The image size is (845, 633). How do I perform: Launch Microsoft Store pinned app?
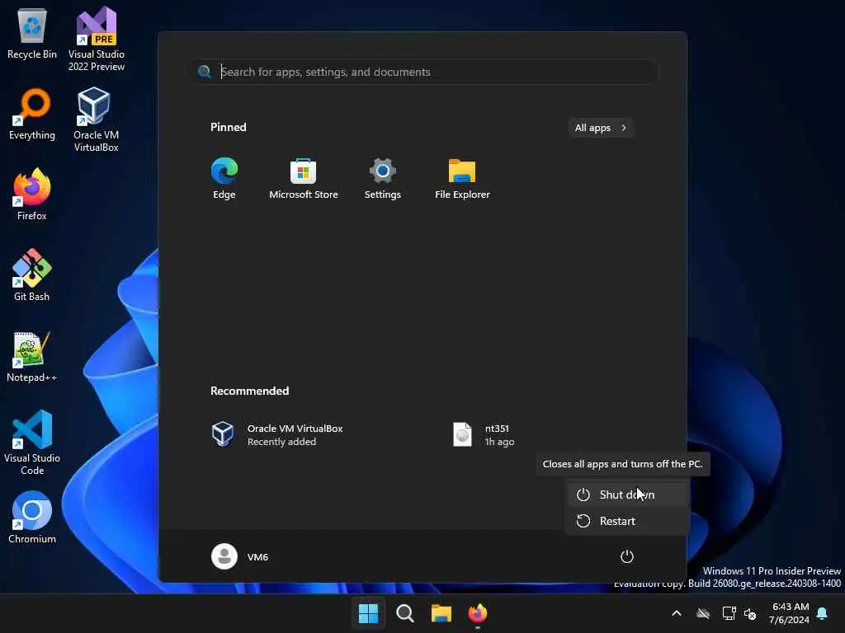point(304,179)
